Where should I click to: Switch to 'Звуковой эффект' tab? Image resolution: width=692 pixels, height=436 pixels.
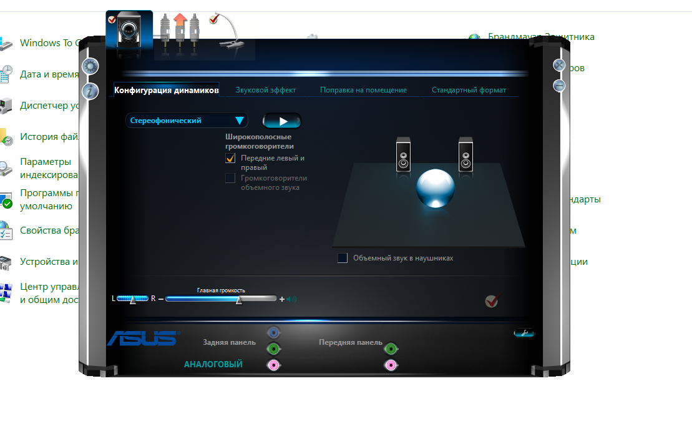(266, 90)
